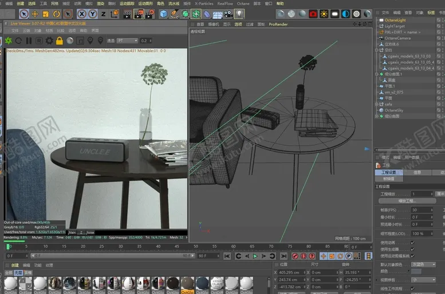Click the red Octane camera icon
This screenshot has height=294, width=445.
[313, 14]
